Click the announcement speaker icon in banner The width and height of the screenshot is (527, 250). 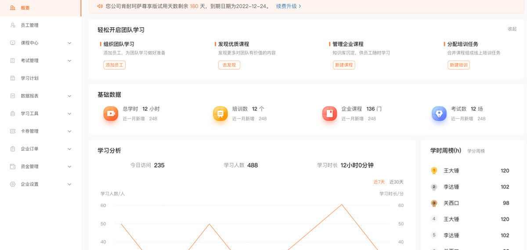click(x=100, y=6)
